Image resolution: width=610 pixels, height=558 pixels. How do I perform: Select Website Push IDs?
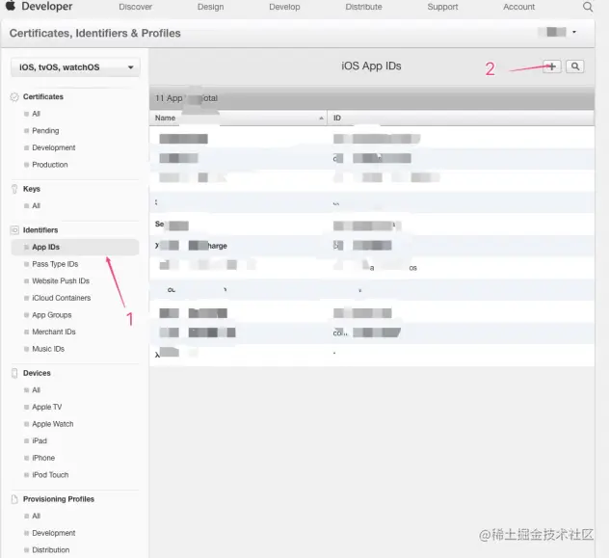pyautogui.click(x=61, y=281)
